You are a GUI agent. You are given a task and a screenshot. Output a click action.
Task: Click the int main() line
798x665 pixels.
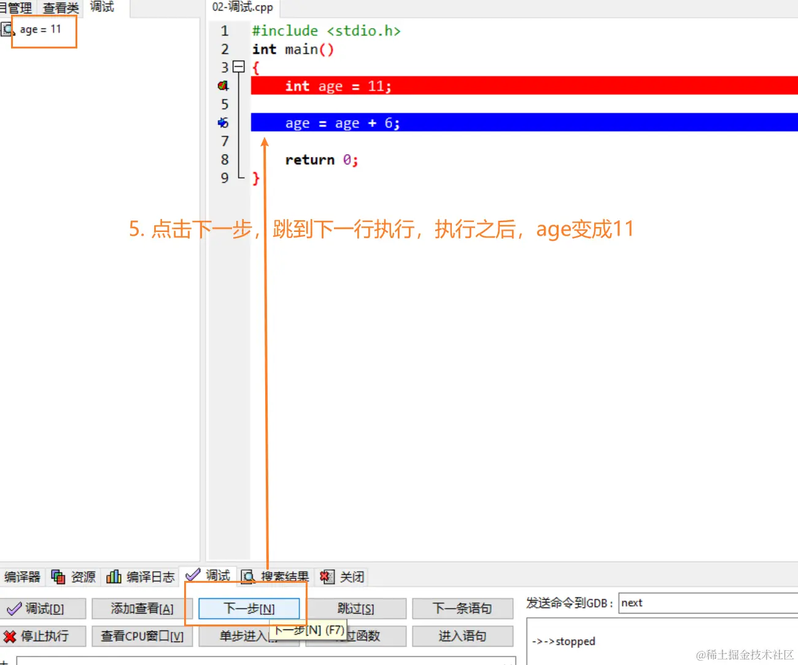tap(293, 49)
